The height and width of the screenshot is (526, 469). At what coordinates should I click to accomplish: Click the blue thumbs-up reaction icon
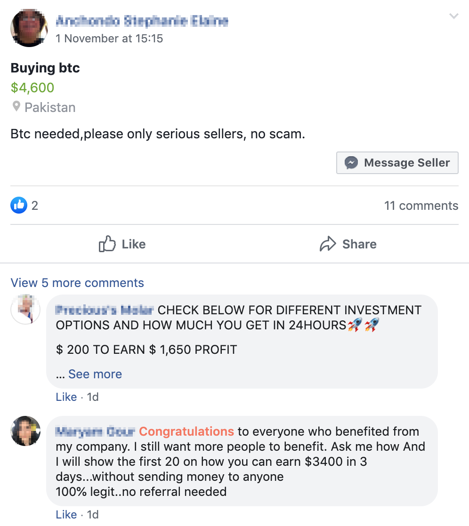tap(18, 206)
